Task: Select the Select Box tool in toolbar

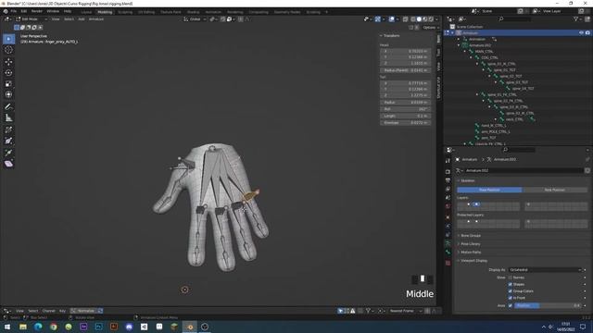Action: (8, 39)
